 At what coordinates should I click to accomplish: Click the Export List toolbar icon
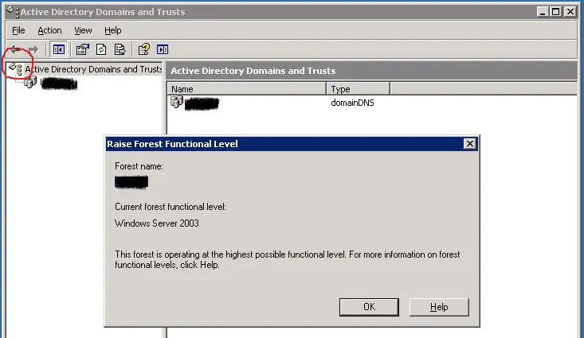[x=120, y=49]
